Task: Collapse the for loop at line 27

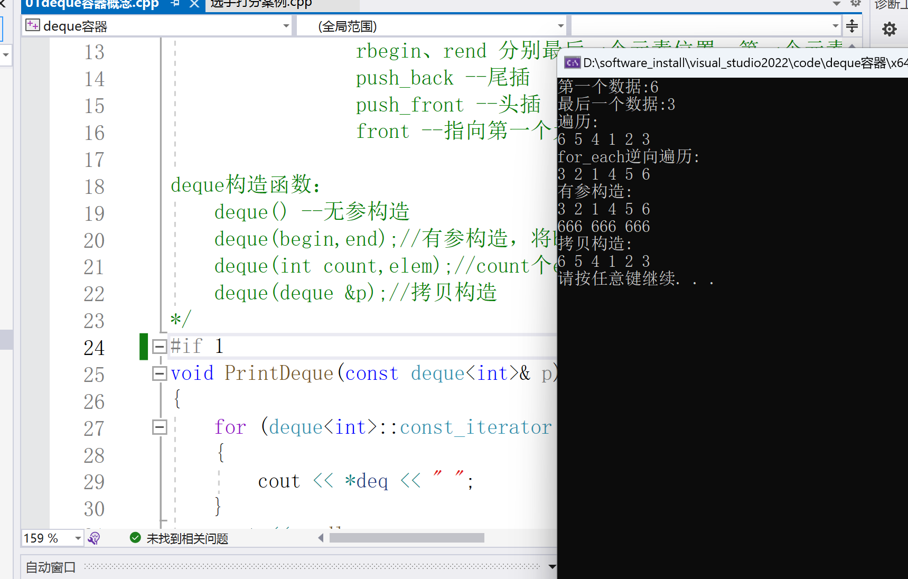Action: 160,427
